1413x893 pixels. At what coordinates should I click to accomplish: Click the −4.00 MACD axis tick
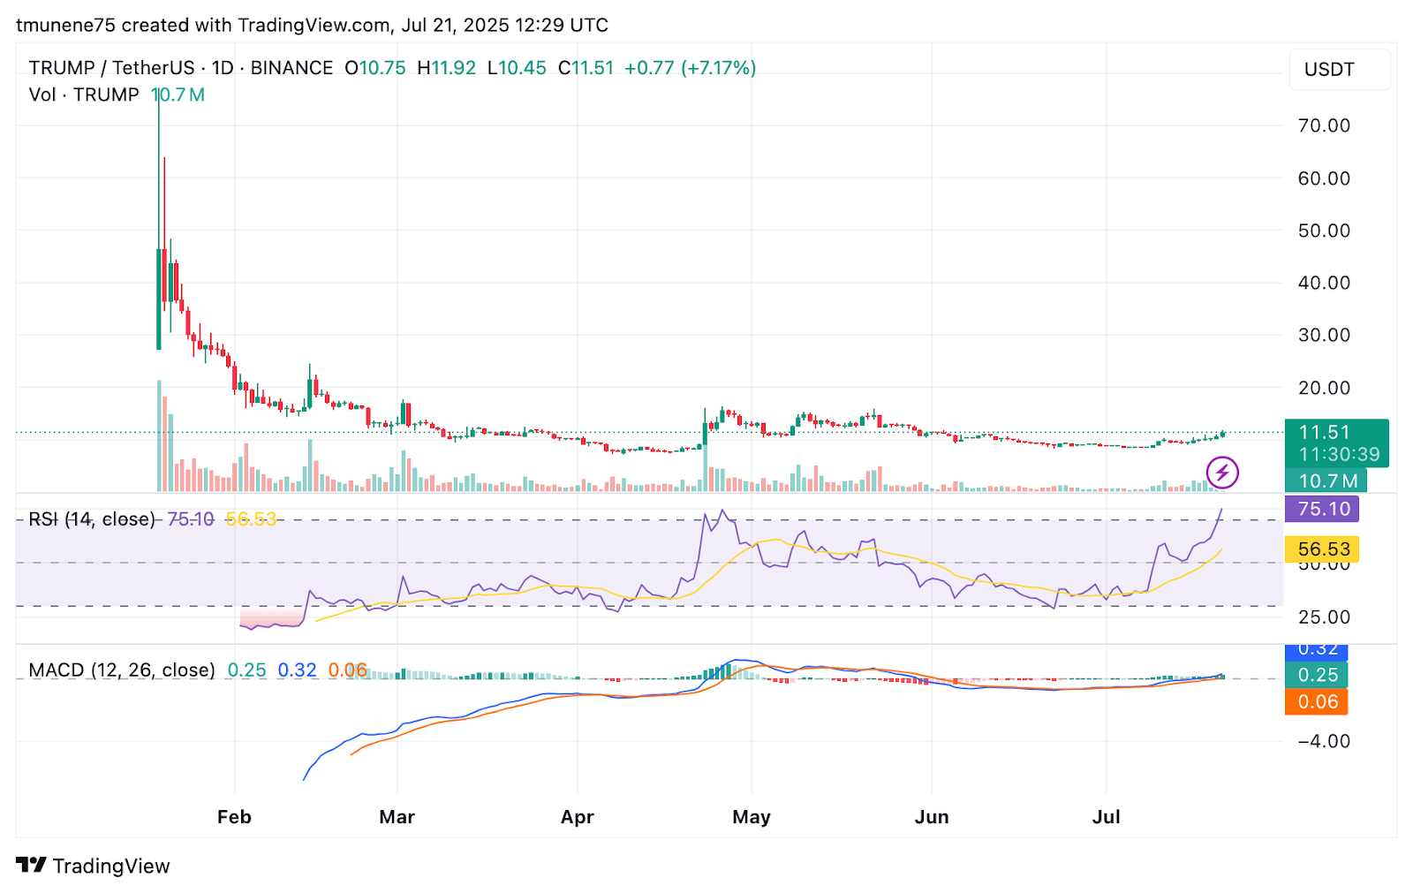pyautogui.click(x=1324, y=741)
